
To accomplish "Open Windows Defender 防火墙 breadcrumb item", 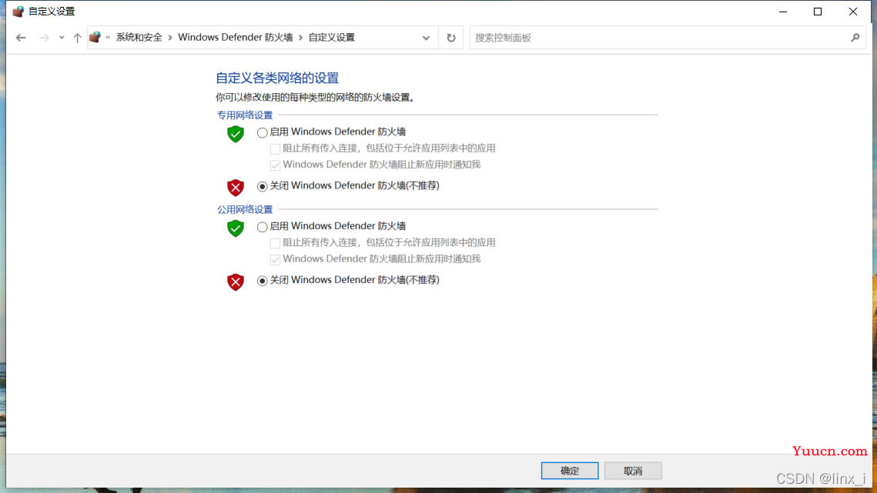I will (236, 38).
